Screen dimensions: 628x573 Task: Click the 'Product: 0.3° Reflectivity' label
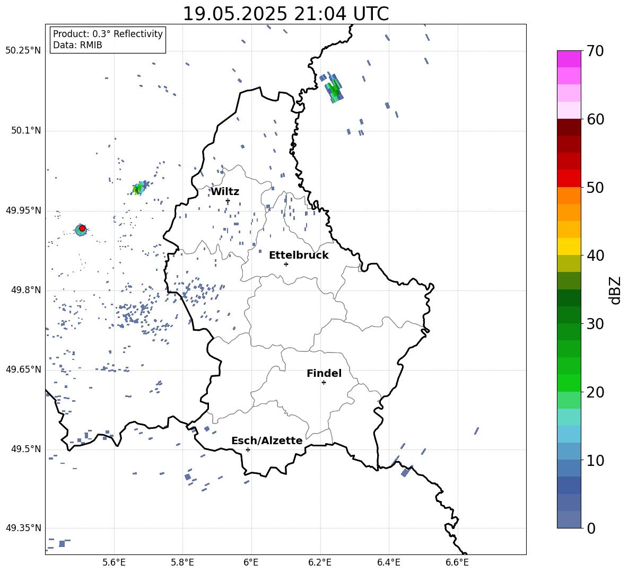point(108,34)
